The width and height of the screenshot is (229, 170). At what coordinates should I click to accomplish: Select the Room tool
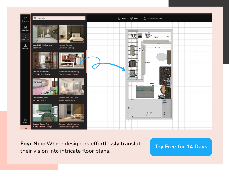[134, 18]
